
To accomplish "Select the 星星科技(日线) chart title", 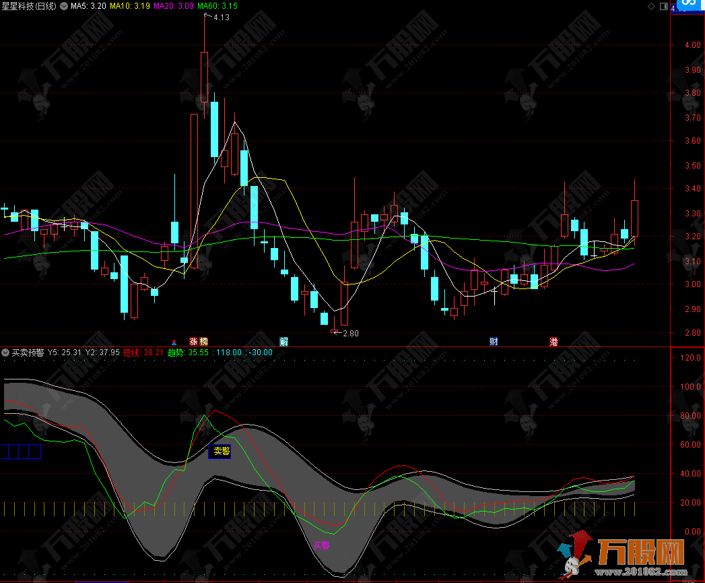I will (x=29, y=6).
